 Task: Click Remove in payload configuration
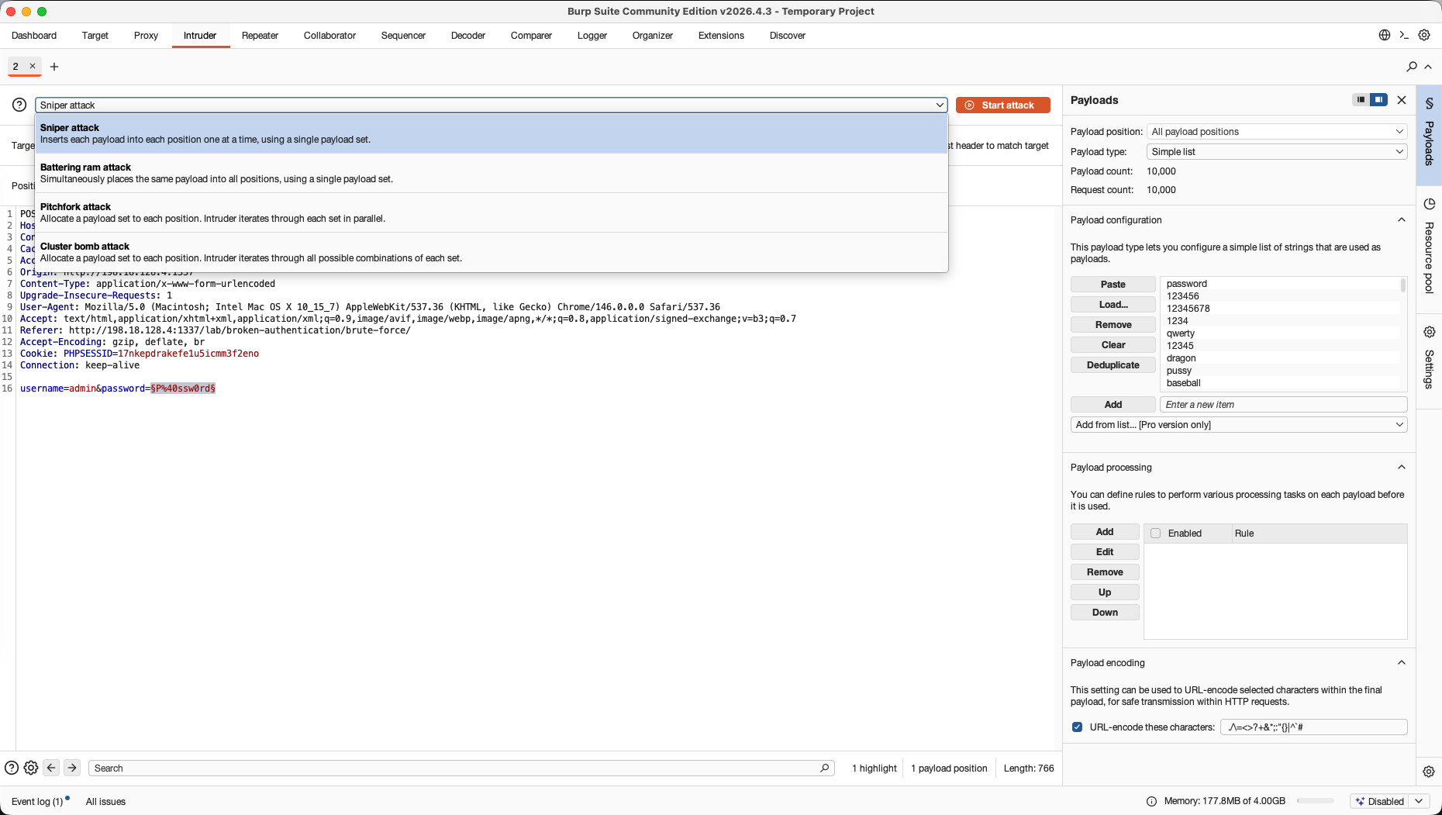[x=1113, y=325]
